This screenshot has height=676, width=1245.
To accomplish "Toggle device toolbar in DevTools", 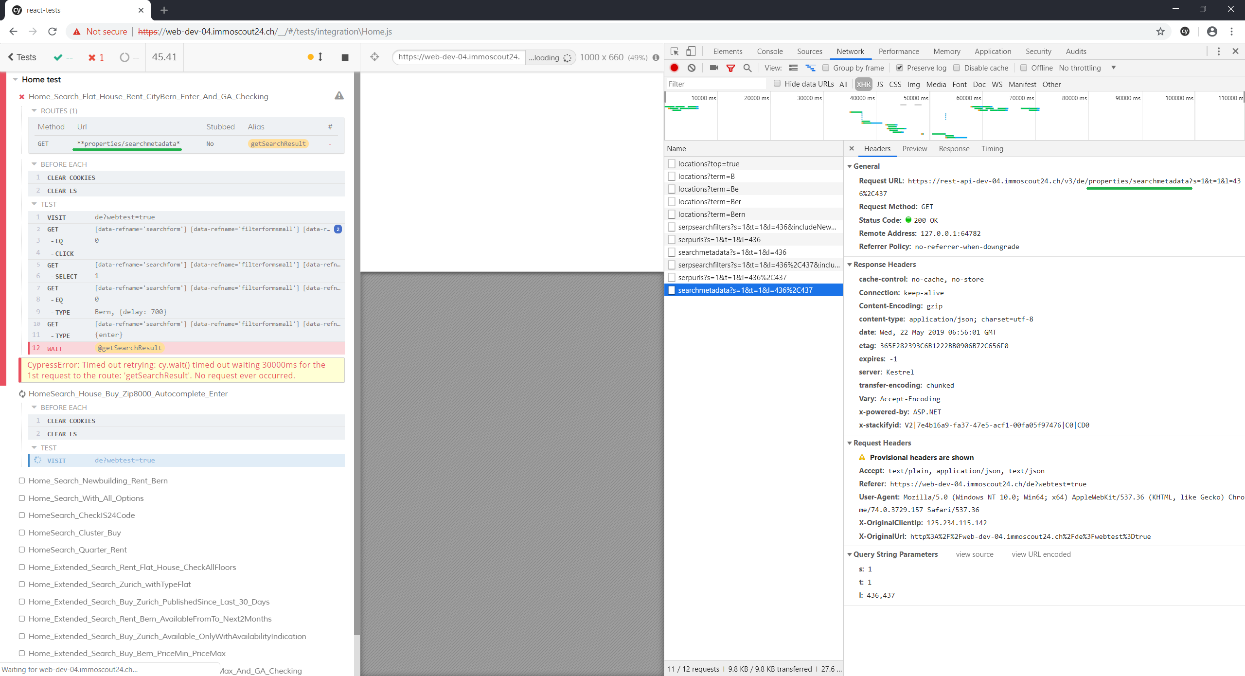I will [x=691, y=51].
